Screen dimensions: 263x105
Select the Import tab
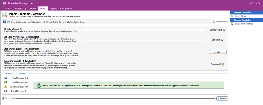(x=43, y=9)
